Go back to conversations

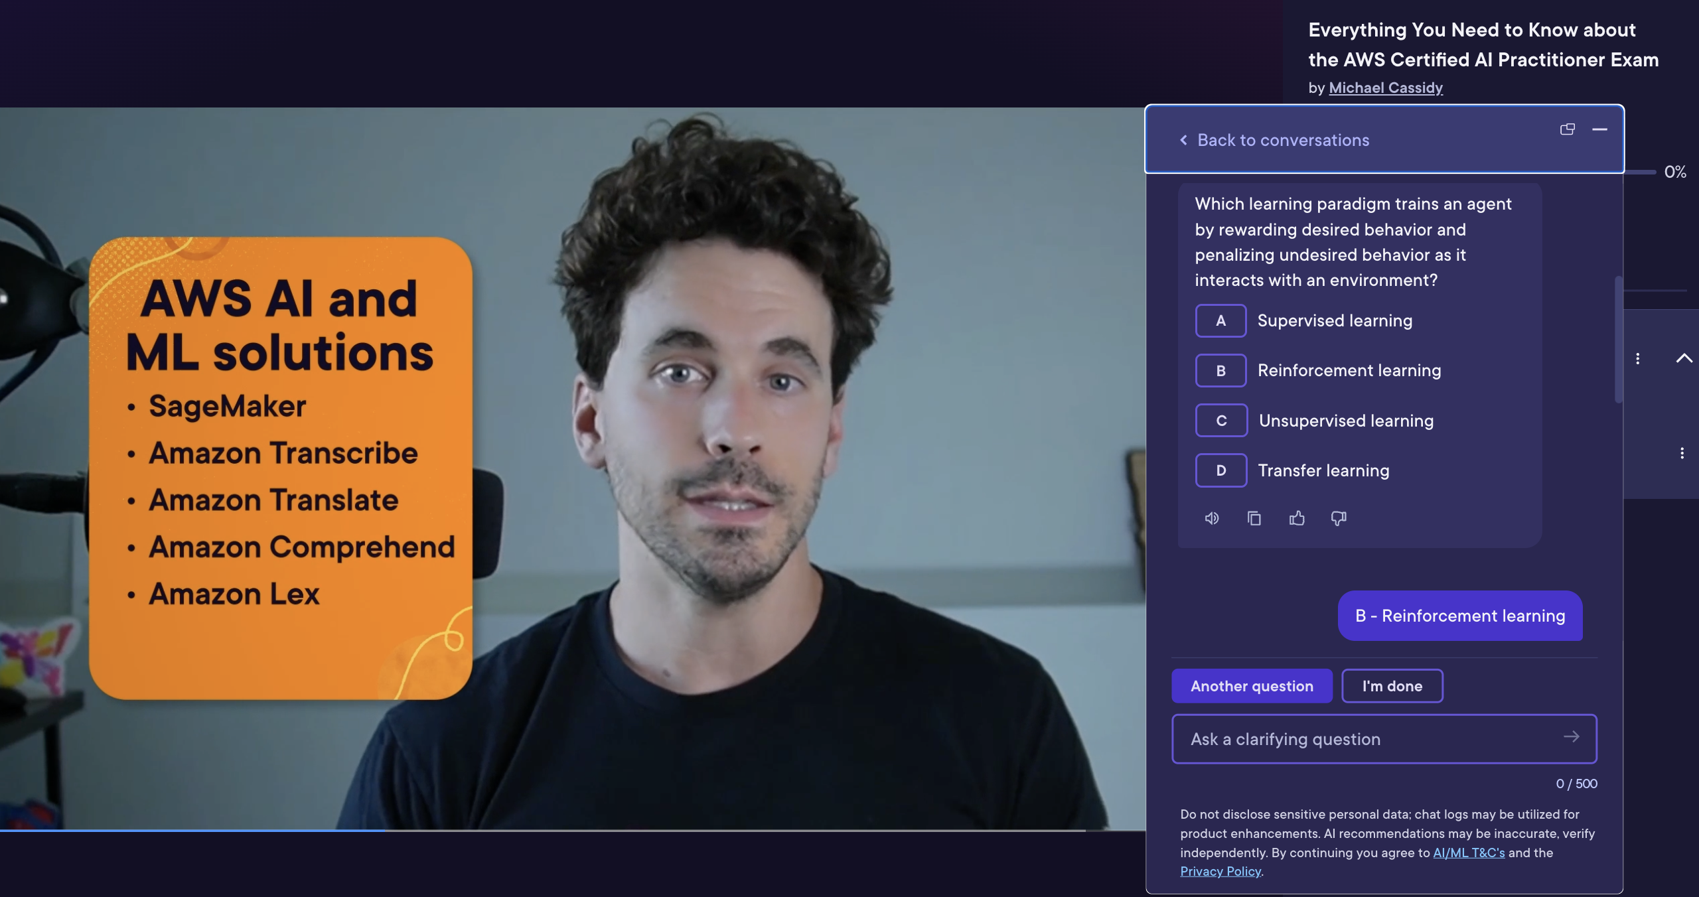pos(1274,140)
